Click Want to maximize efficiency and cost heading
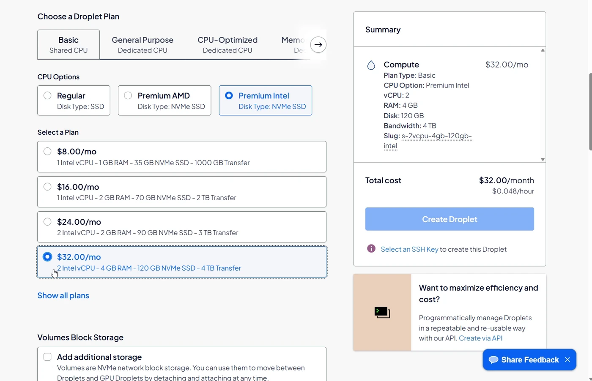 point(478,294)
